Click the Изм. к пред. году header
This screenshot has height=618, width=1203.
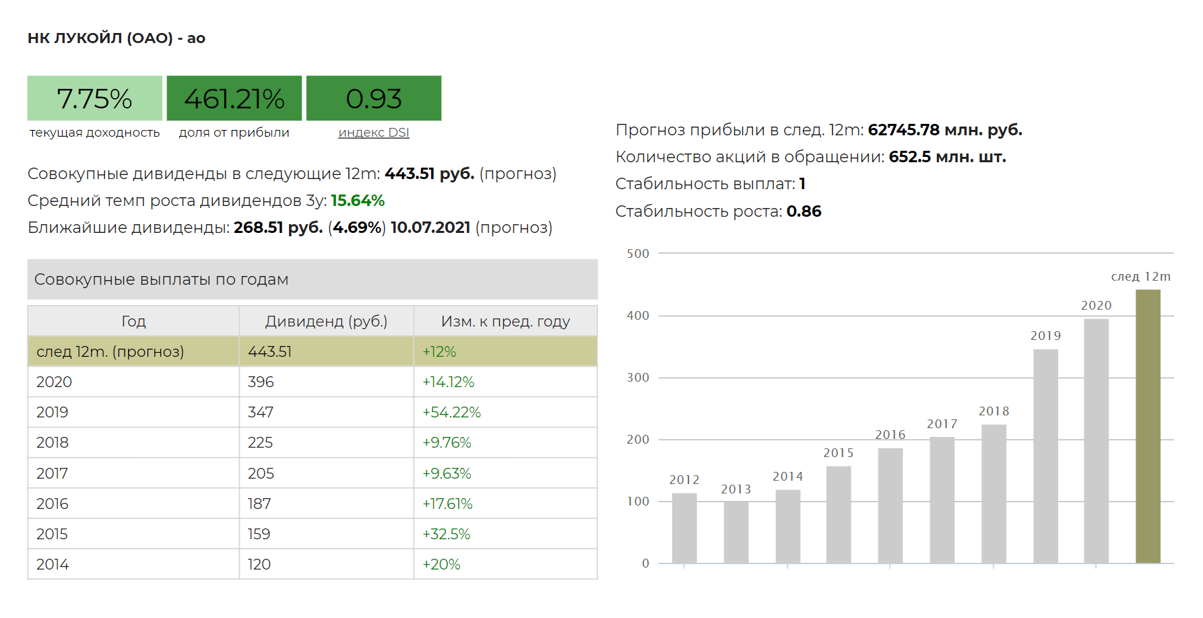pyautogui.click(x=505, y=321)
